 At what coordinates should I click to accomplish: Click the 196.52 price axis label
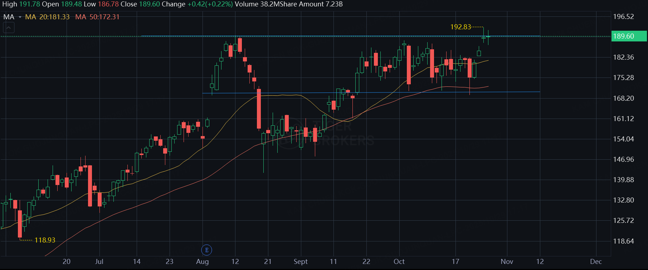[x=623, y=16]
